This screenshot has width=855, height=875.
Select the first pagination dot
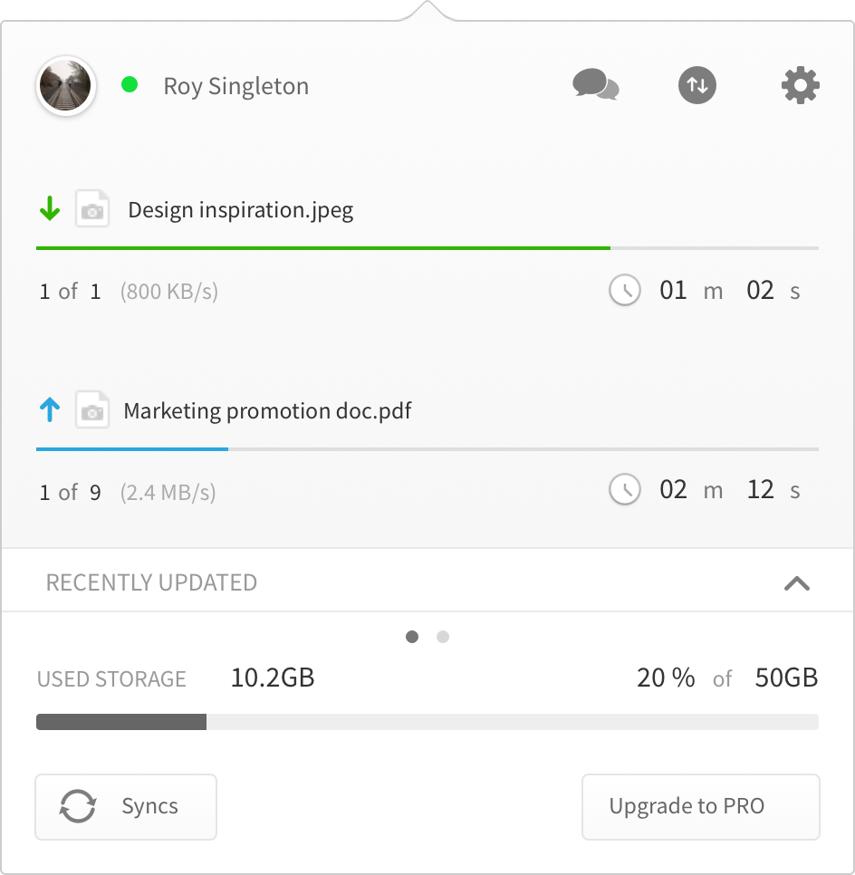(x=412, y=637)
